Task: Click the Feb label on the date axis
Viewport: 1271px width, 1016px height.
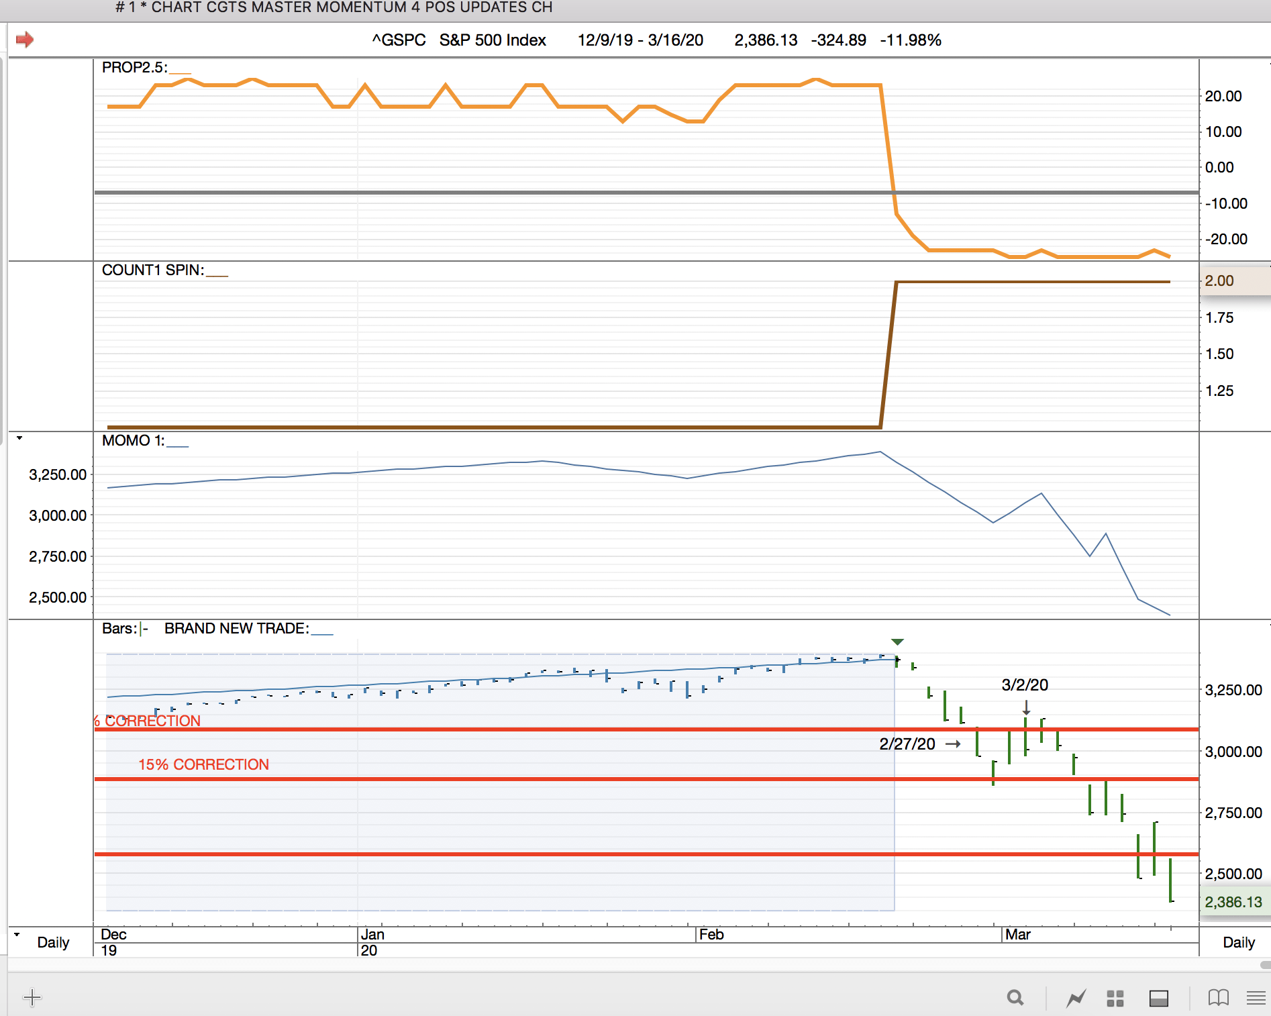Action: [x=711, y=934]
